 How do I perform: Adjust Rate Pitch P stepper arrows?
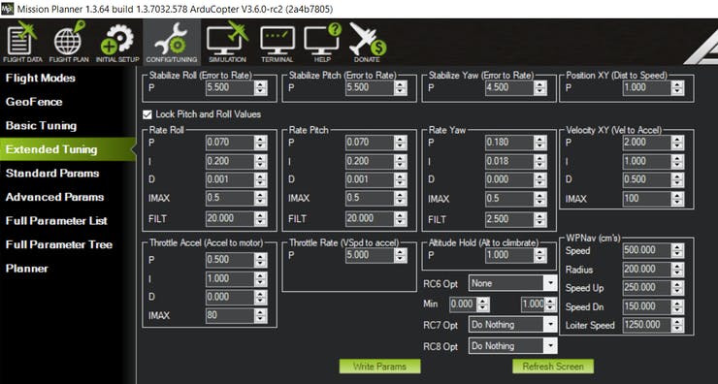[400, 143]
